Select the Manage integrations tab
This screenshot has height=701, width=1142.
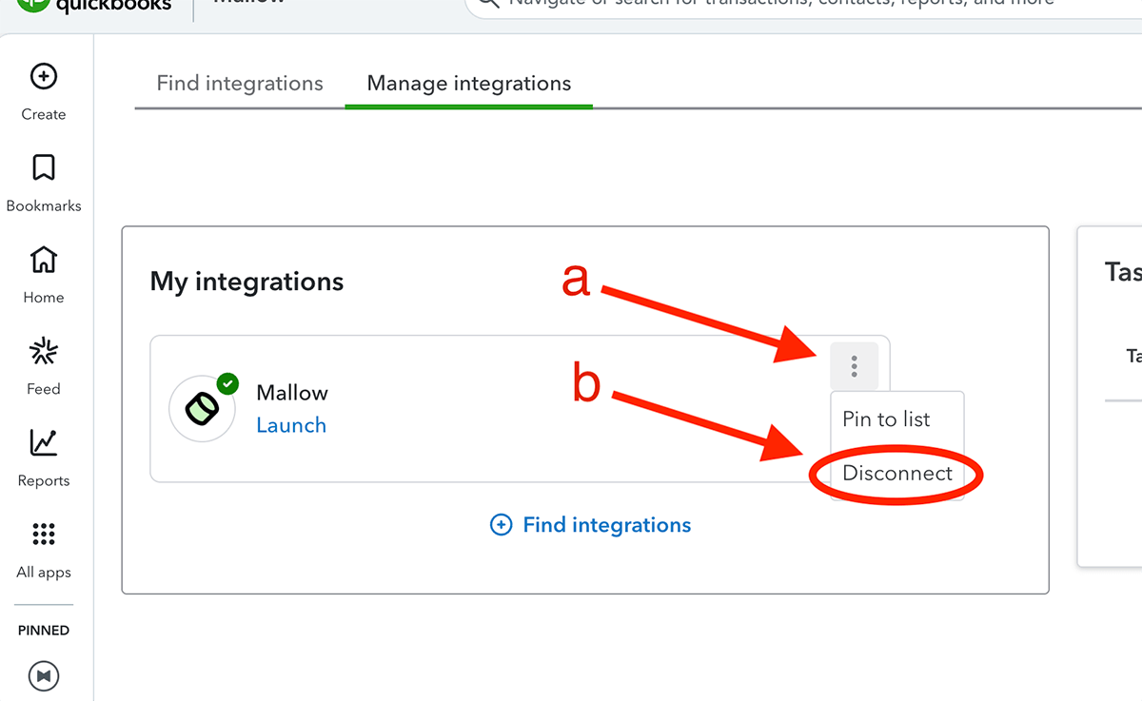tap(469, 84)
